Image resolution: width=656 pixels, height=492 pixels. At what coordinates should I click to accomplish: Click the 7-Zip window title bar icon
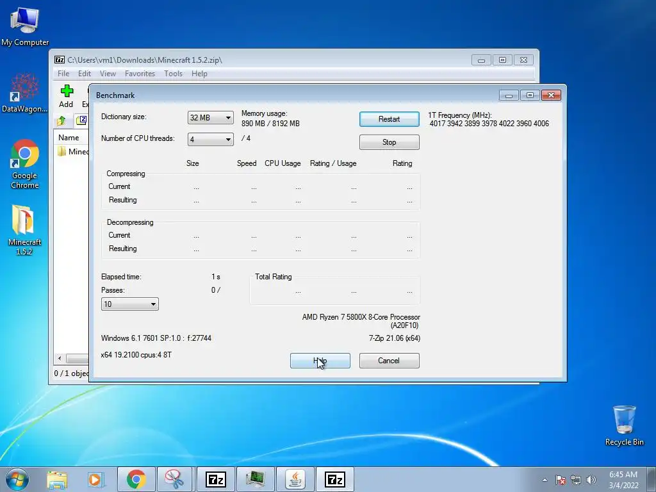pos(60,60)
